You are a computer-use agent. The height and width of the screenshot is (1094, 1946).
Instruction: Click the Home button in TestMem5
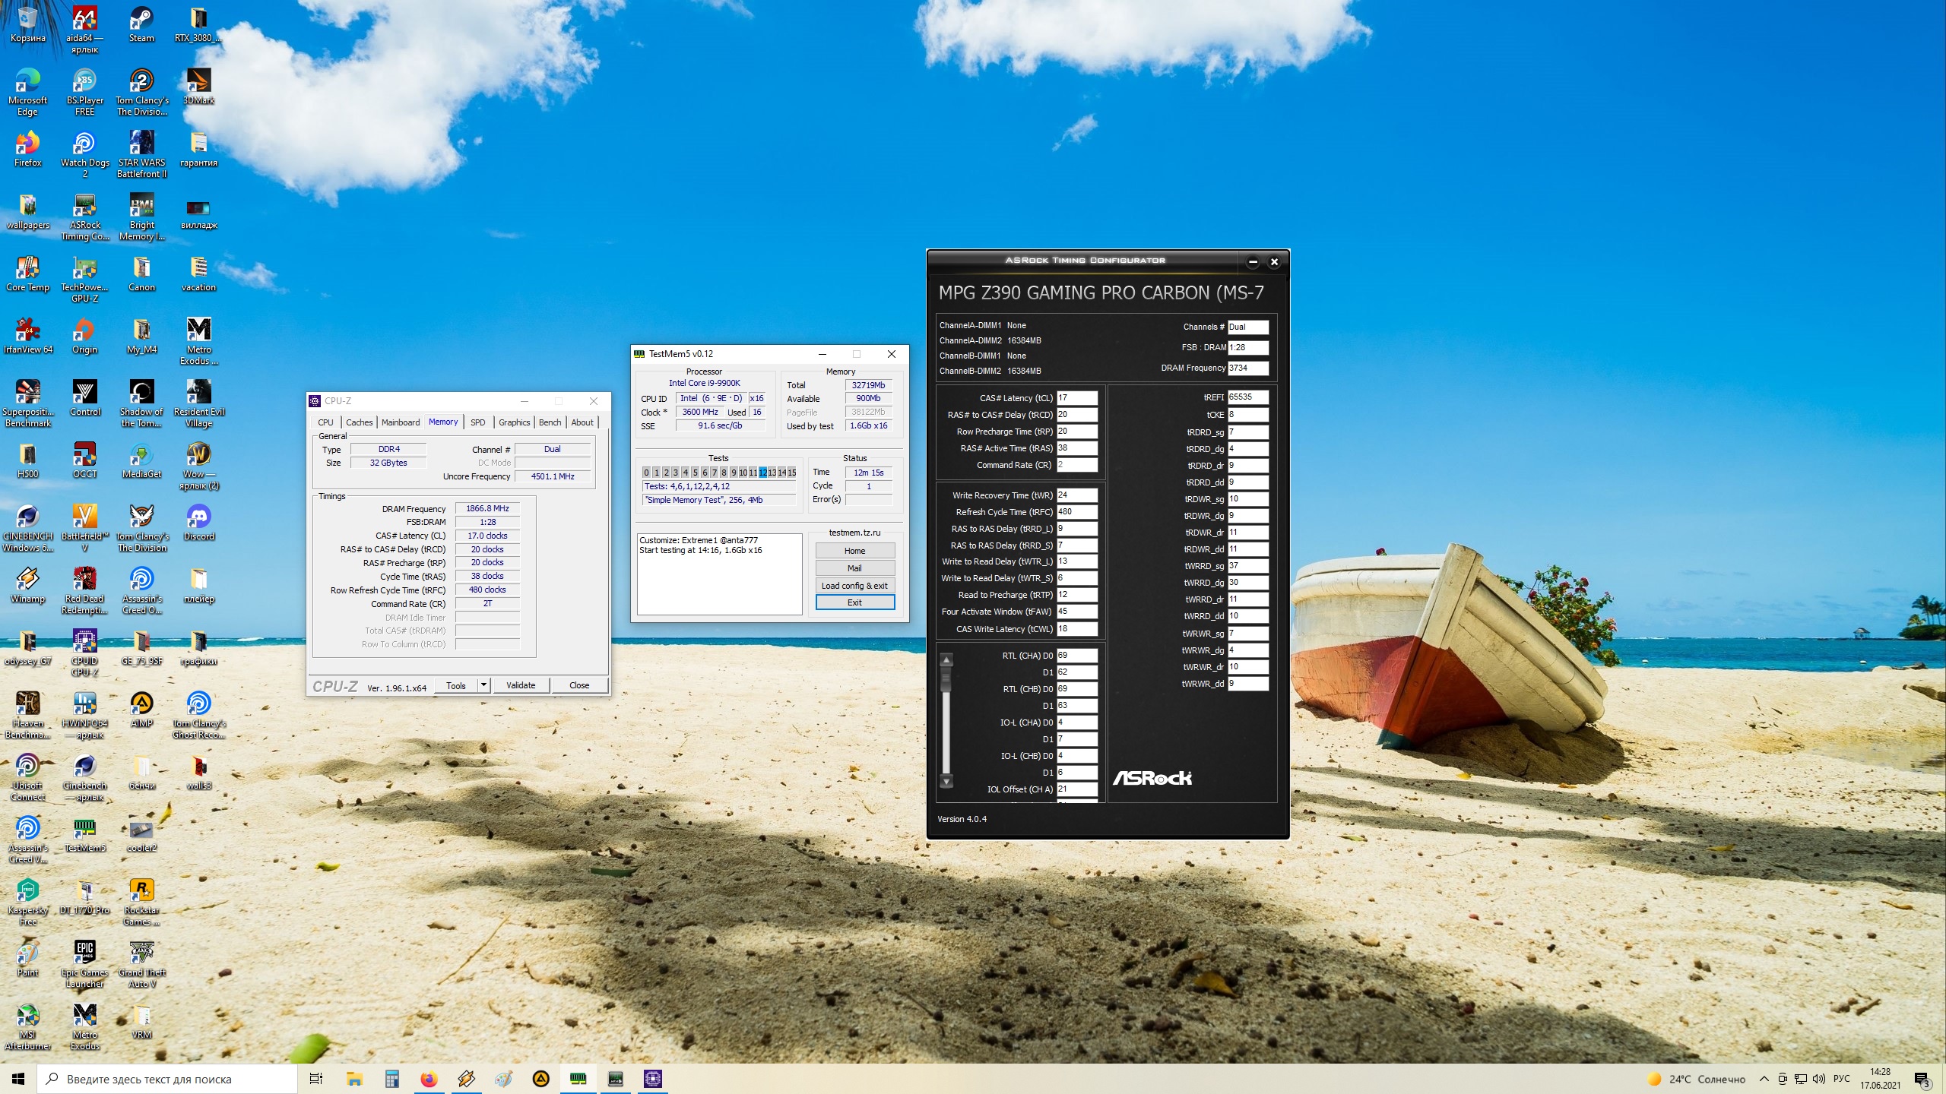point(854,551)
